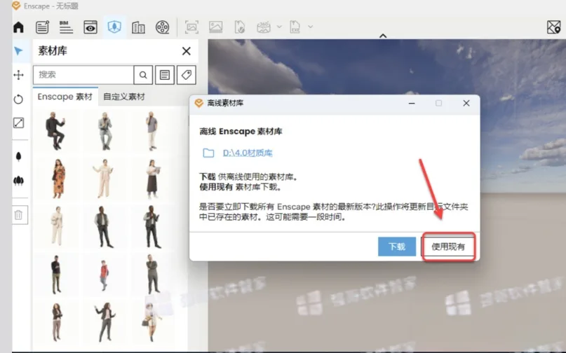Screen dimensions: 566x353
Task: Select the man in black top and khaki pants
Action: coord(55,274)
